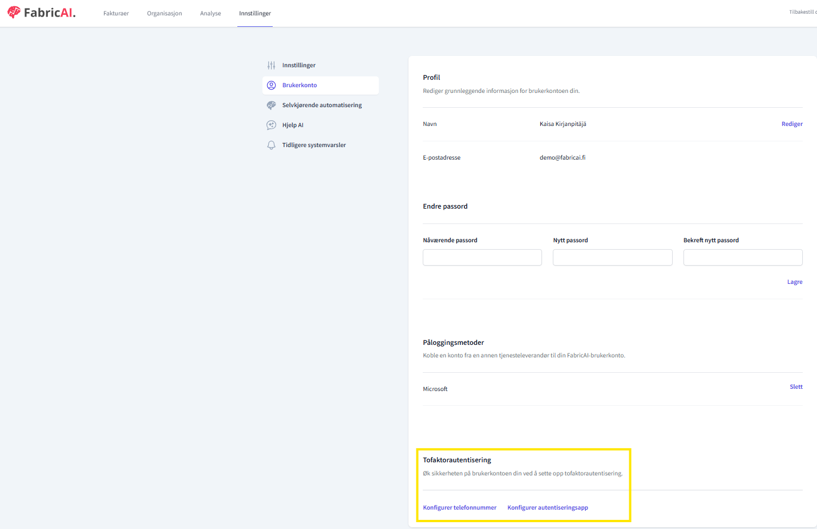This screenshot has width=817, height=529.
Task: Click the chat icon beside Hjelp AI
Action: click(272, 125)
